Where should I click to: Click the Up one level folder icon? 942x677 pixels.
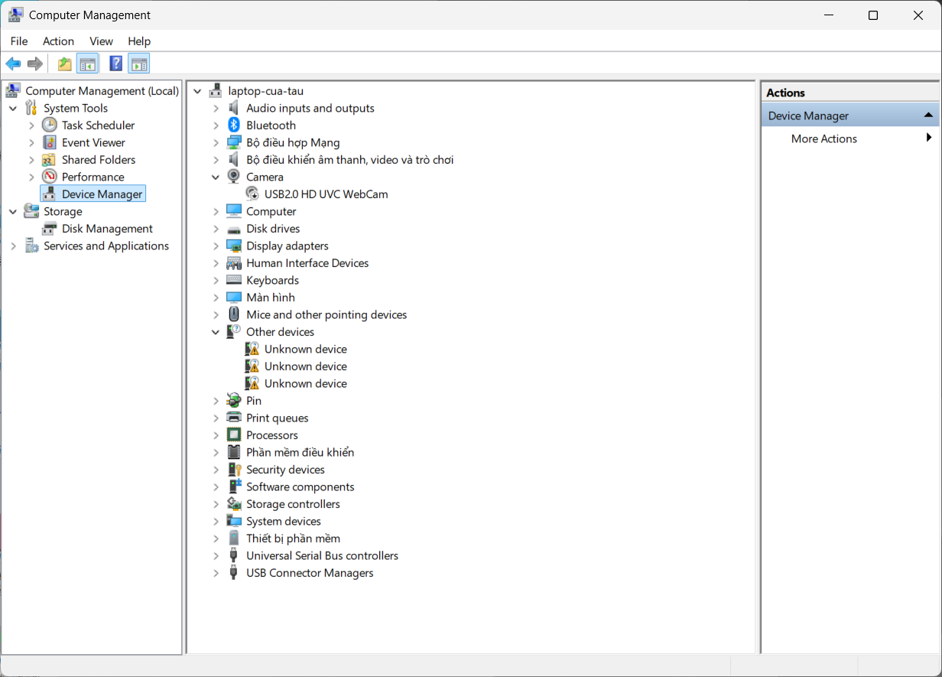(65, 63)
